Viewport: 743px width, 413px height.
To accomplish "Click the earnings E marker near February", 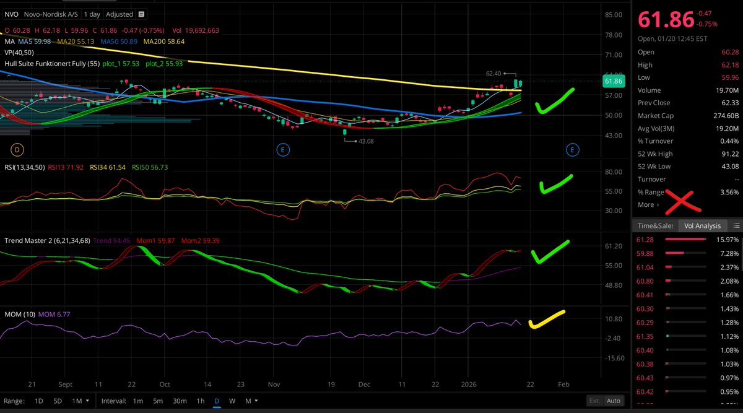I will tap(572, 149).
